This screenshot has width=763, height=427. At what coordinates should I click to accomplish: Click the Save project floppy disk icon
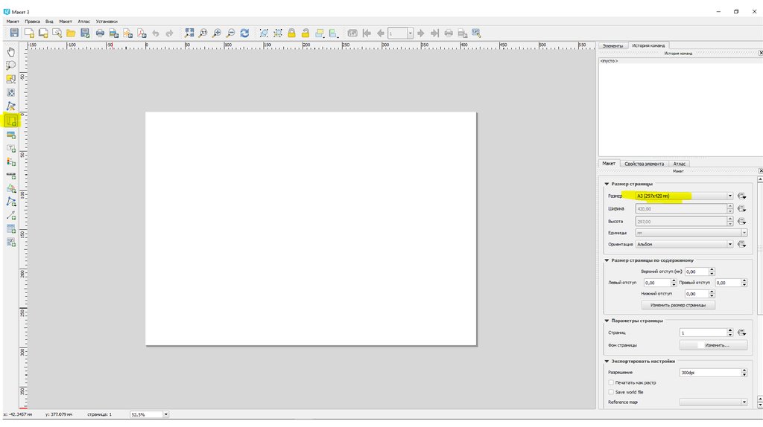(x=13, y=33)
